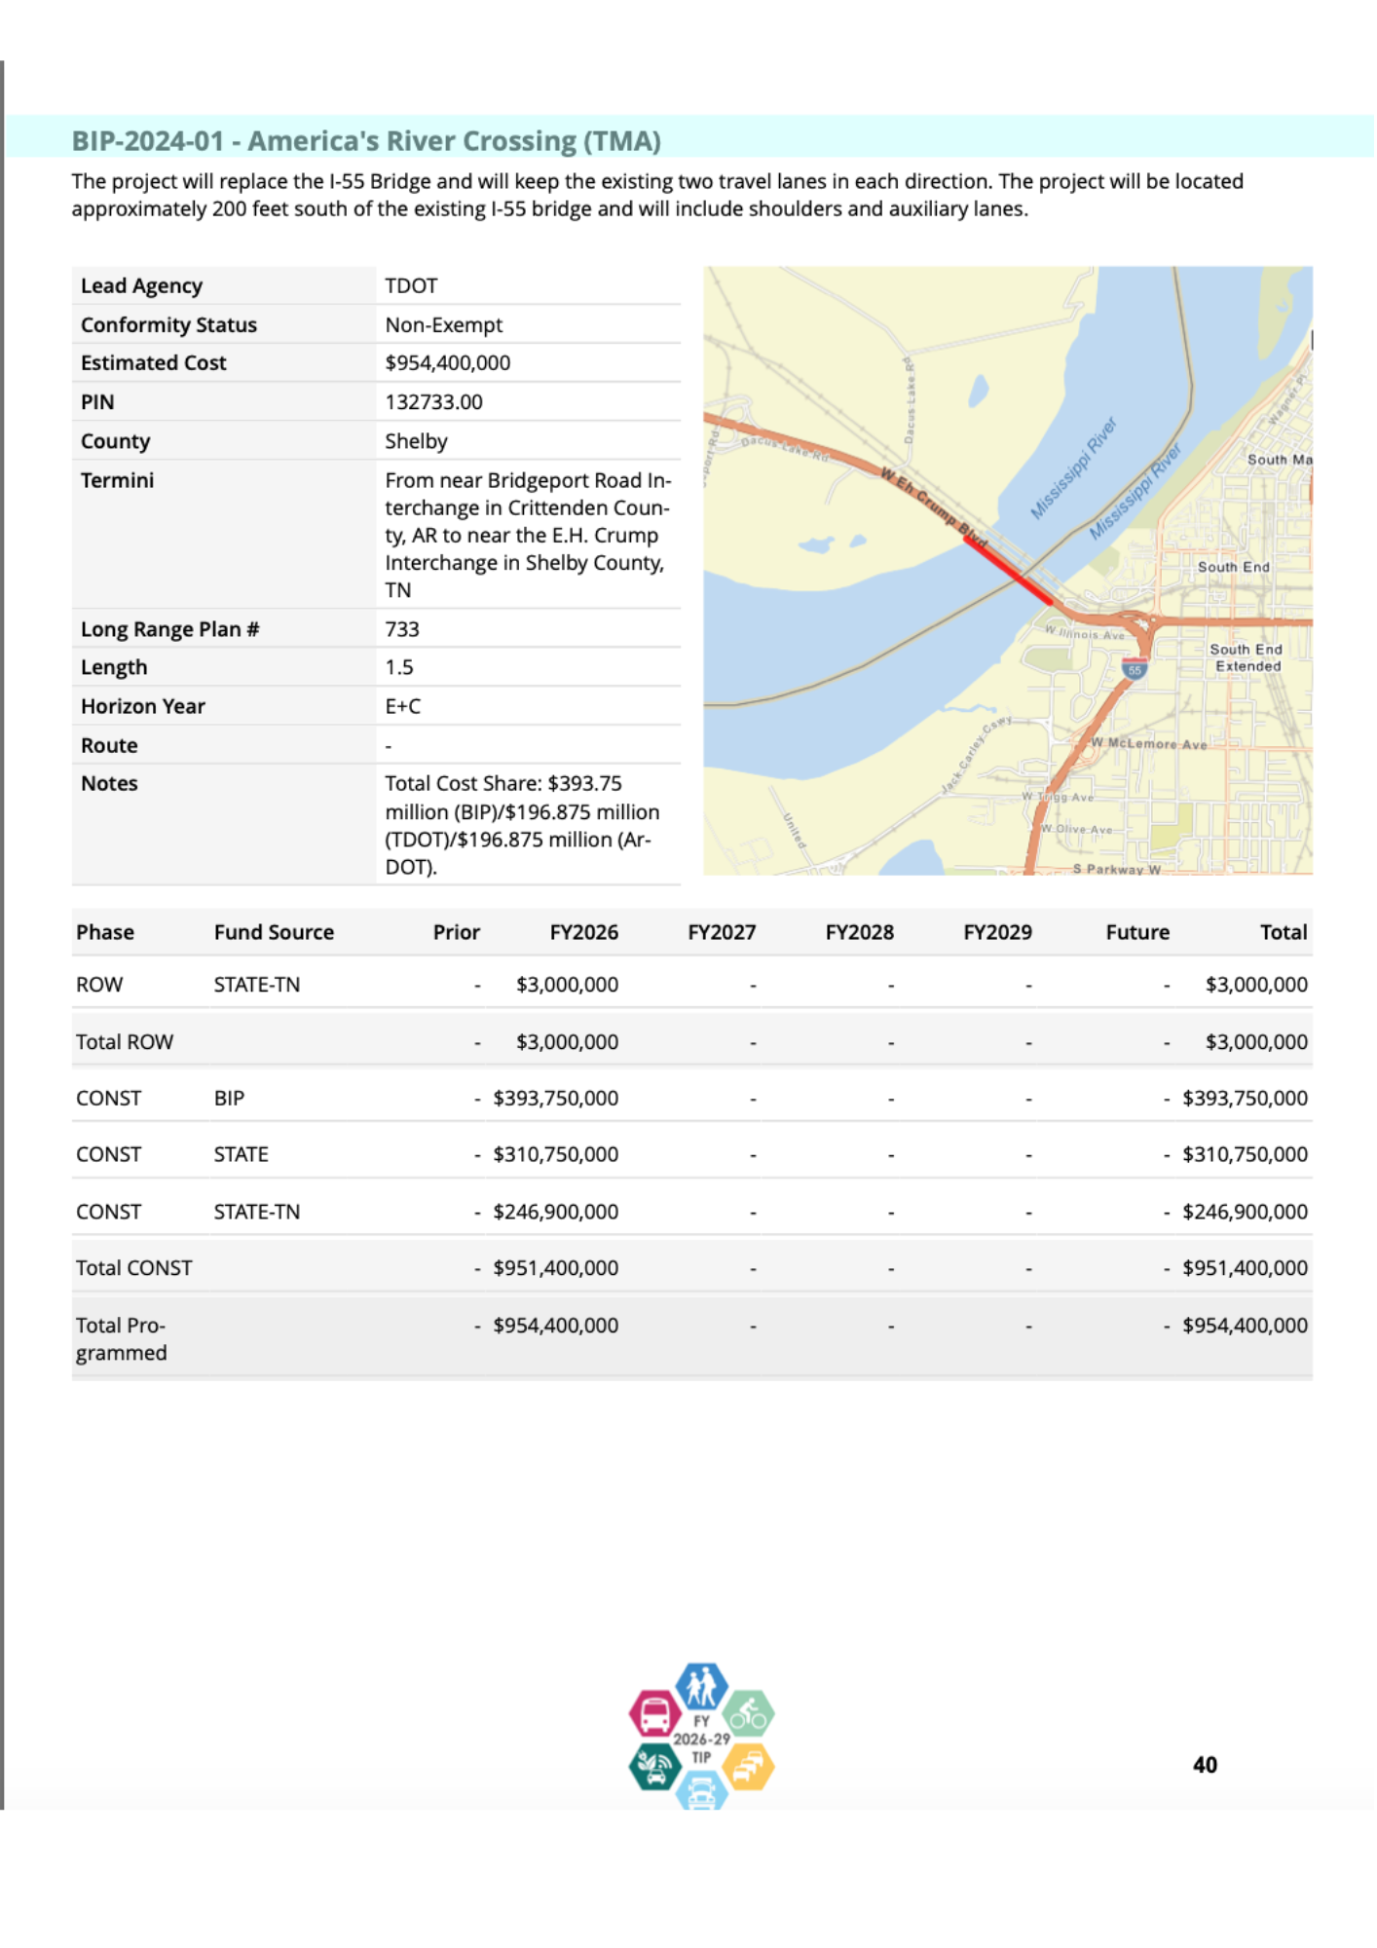1377x1948 pixels.
Task: Click the orange traffic cars hexagon icon
Action: click(x=748, y=1766)
